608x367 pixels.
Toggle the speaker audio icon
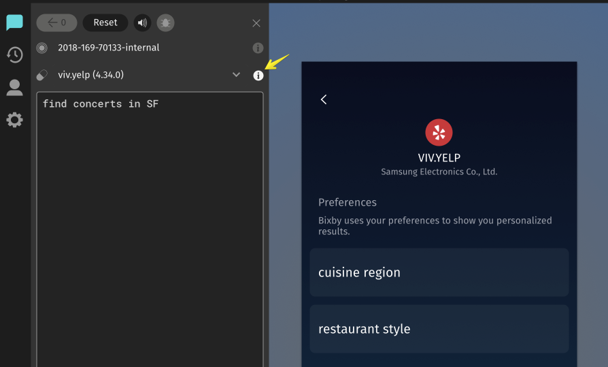[142, 23]
